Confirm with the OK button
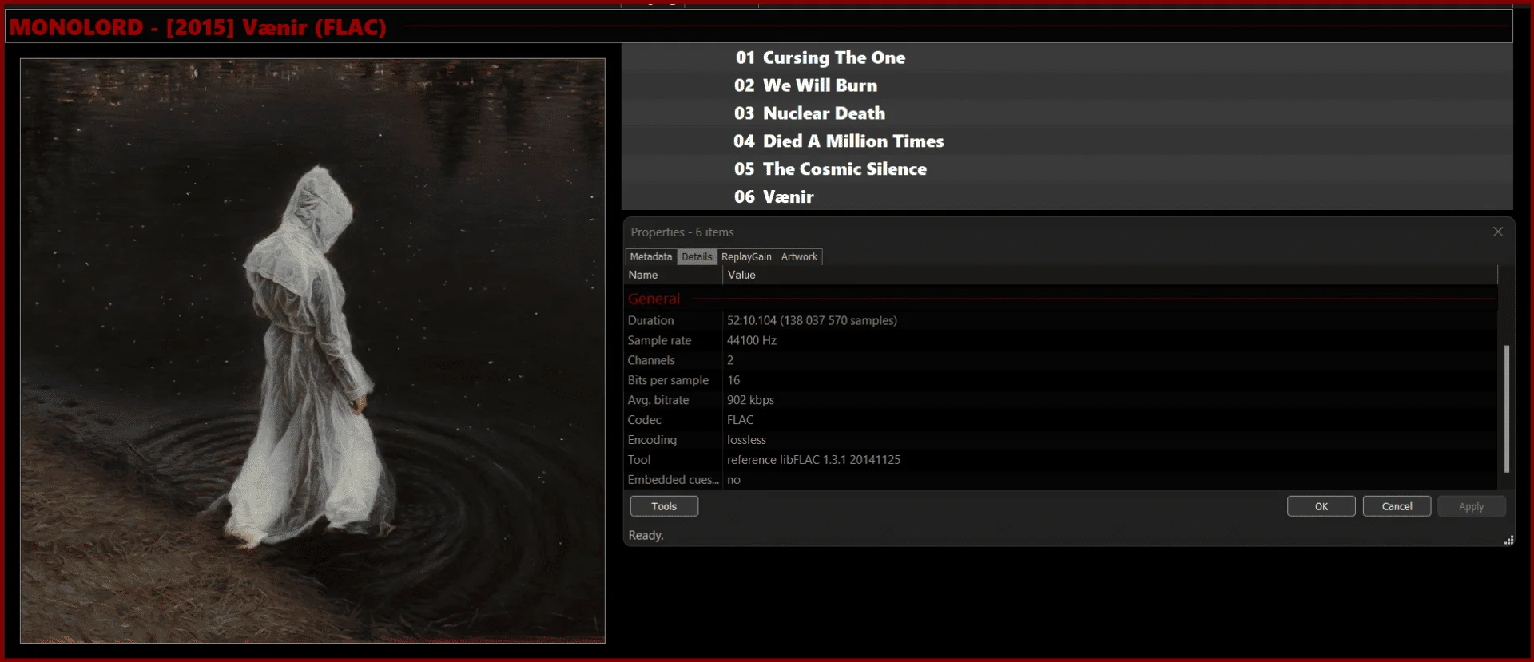 click(x=1321, y=506)
